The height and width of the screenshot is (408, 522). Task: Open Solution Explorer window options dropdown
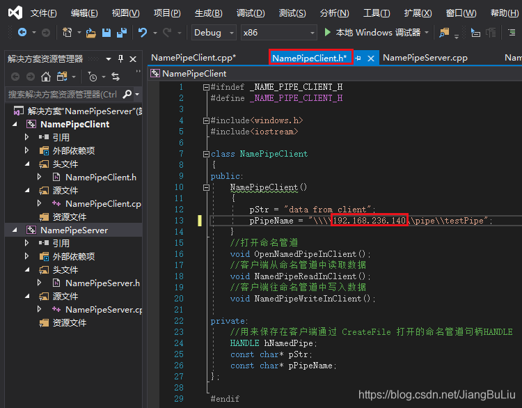pos(109,59)
